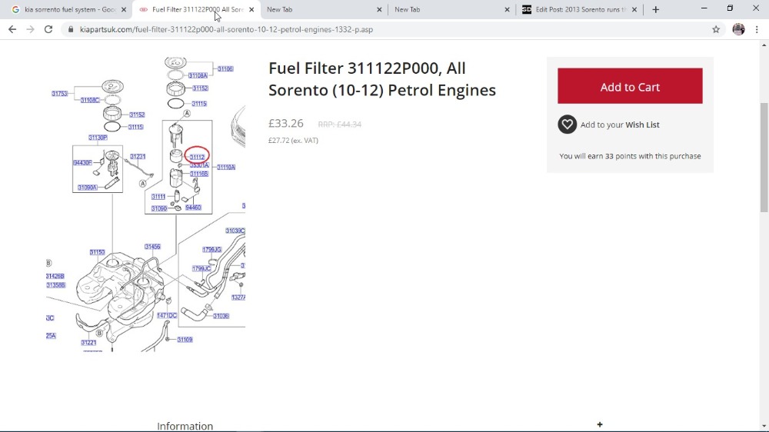Click the address bar URL
769x432 pixels.
(226, 29)
